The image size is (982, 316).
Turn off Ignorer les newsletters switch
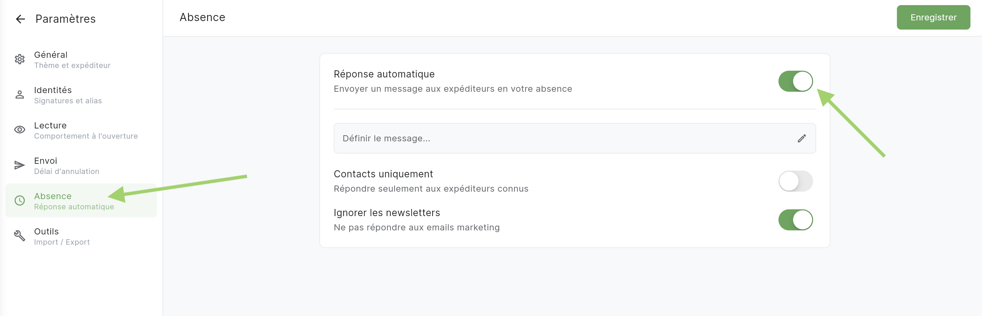tap(795, 220)
